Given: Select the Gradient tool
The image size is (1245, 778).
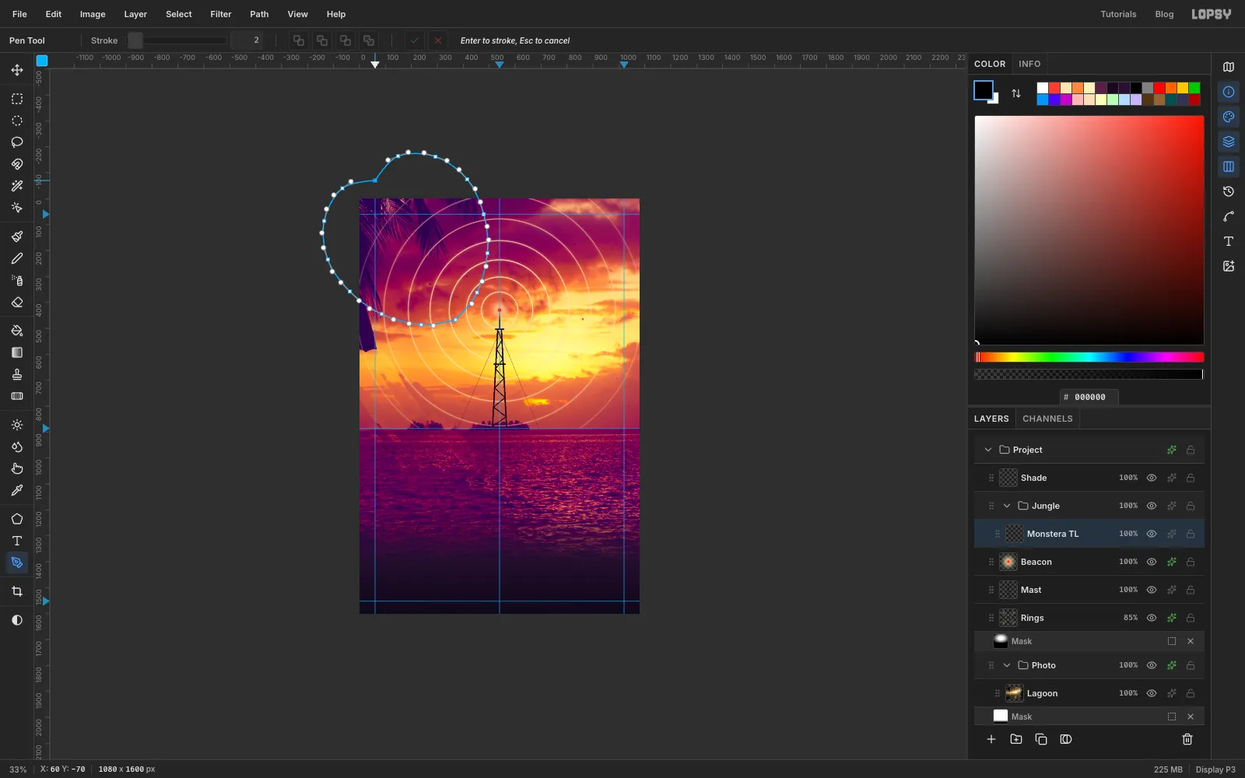Looking at the screenshot, I should point(17,352).
